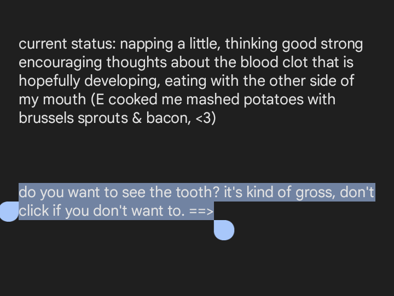The image size is (394, 296).
Task: Tap the right selection end handle
Action: point(224,230)
